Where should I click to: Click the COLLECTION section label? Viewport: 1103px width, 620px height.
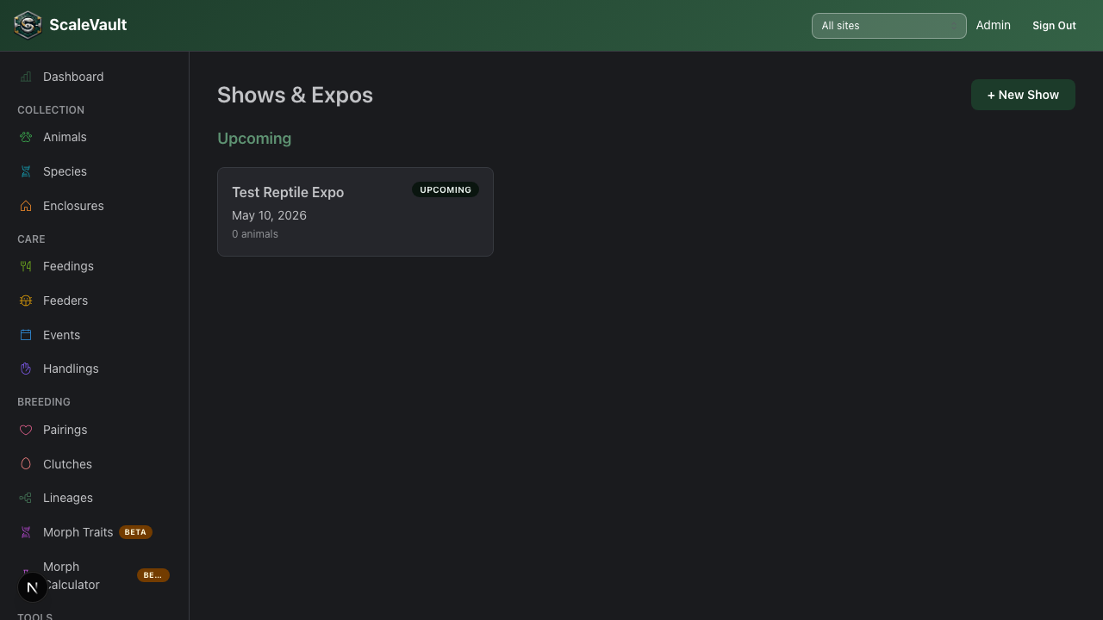pos(51,110)
